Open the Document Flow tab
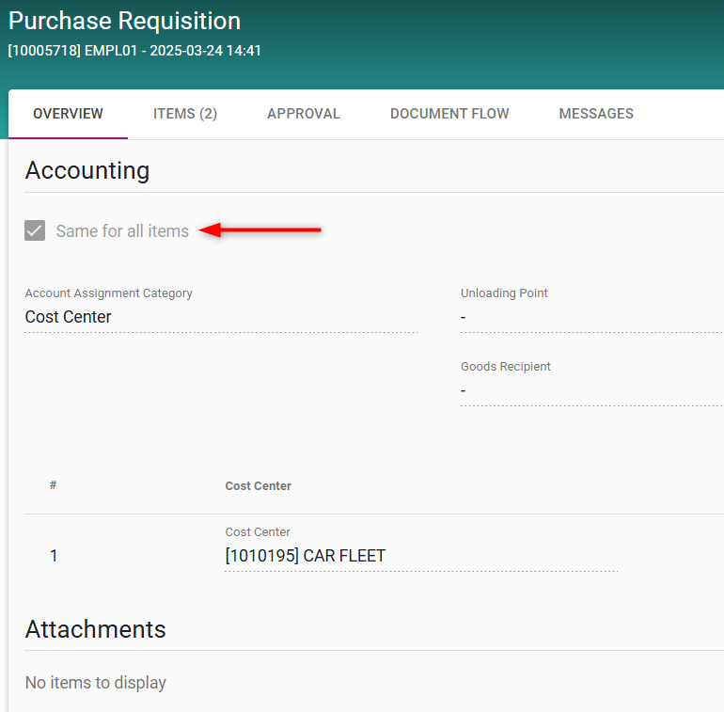This screenshot has width=724, height=712. pos(449,114)
